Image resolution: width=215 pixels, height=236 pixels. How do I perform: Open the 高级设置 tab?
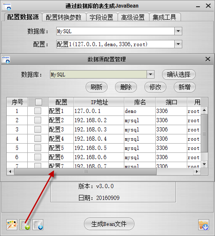click(133, 17)
